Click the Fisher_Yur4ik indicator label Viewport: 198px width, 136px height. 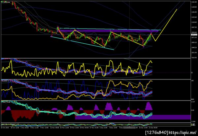[x=7, y=102]
